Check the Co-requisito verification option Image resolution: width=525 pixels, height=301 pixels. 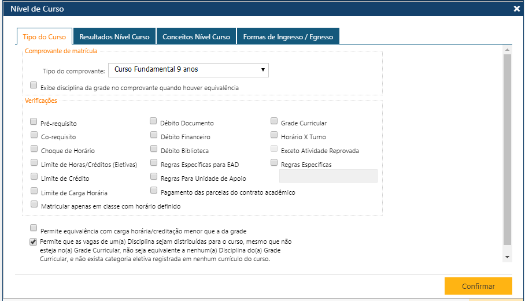point(34,135)
